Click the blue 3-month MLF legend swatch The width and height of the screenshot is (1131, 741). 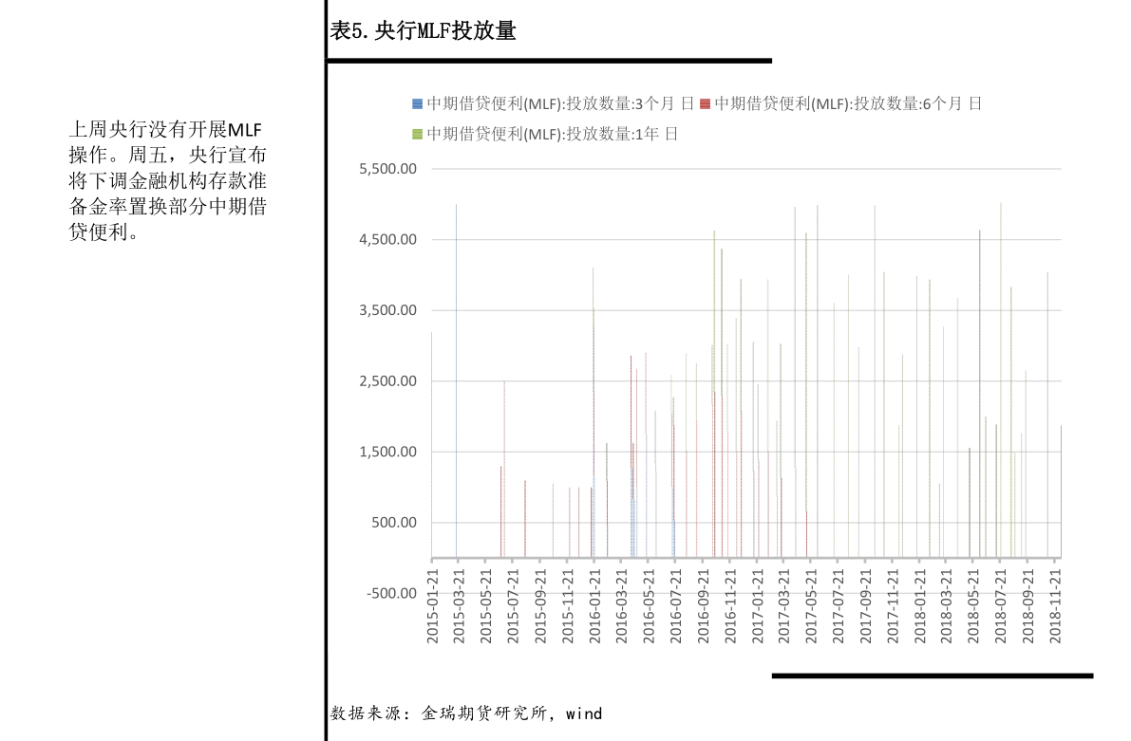coord(417,103)
